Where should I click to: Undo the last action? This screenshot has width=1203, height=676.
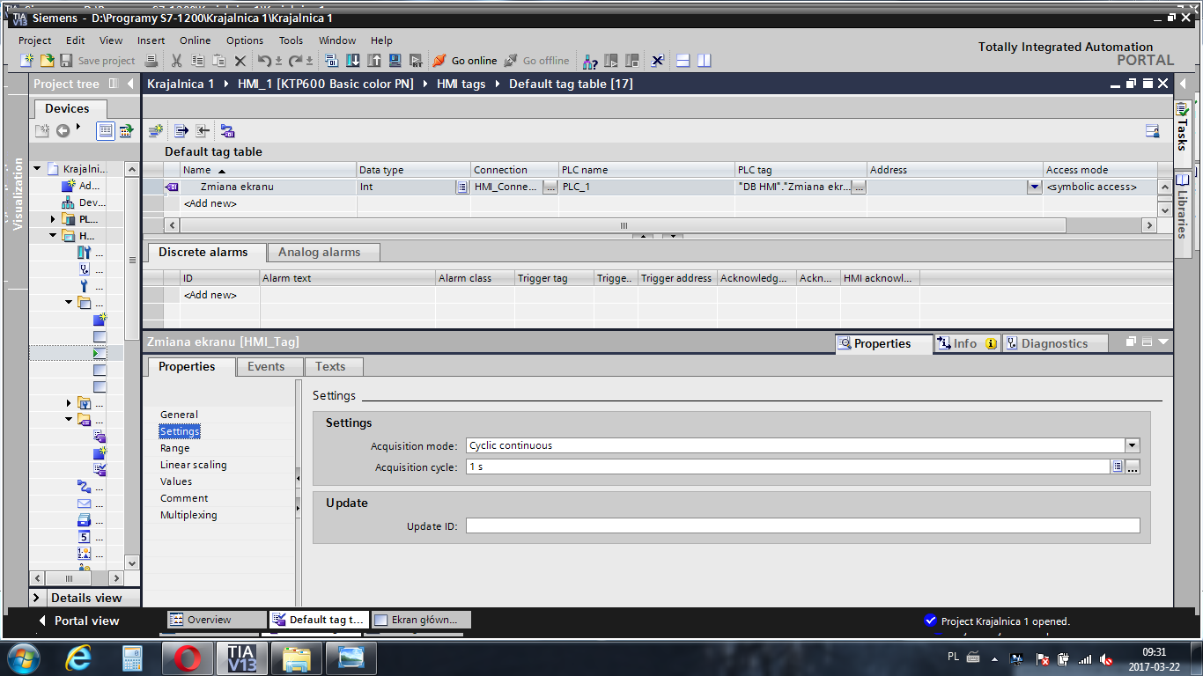pyautogui.click(x=265, y=61)
